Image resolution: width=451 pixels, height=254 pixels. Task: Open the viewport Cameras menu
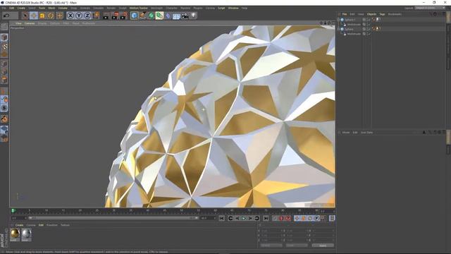(30, 23)
